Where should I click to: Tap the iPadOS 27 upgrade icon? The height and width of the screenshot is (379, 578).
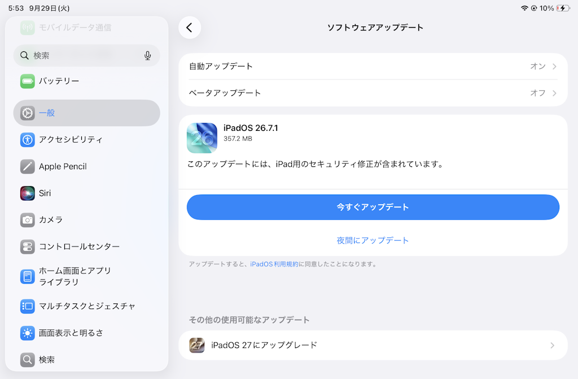click(197, 346)
